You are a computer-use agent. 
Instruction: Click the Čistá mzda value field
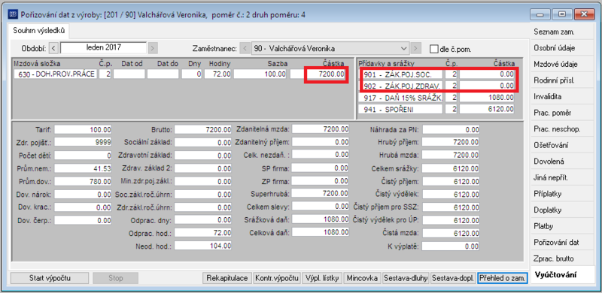point(451,233)
